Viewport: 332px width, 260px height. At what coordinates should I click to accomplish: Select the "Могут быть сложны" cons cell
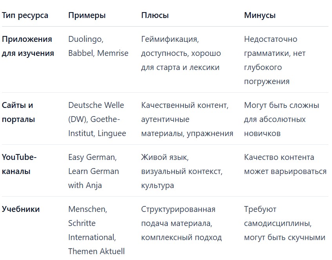coord(281,119)
